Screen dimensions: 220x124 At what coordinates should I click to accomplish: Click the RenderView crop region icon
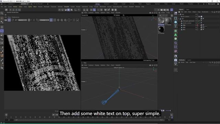[x=37, y=20]
